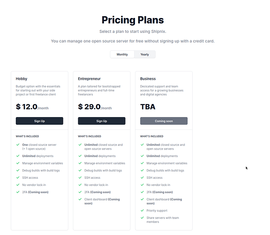Viewport: 270px width, 235px height.
Task: Click checkmark beside Business Debug builds
Action: (x=142, y=171)
